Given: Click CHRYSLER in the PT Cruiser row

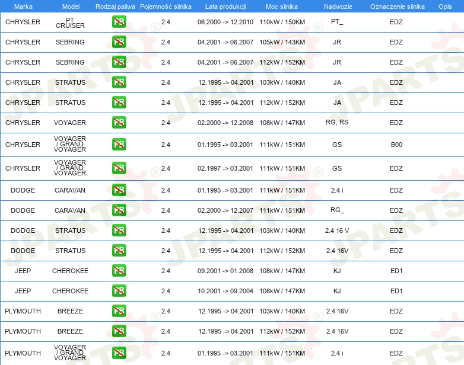Looking at the screenshot, I should tap(23, 22).
